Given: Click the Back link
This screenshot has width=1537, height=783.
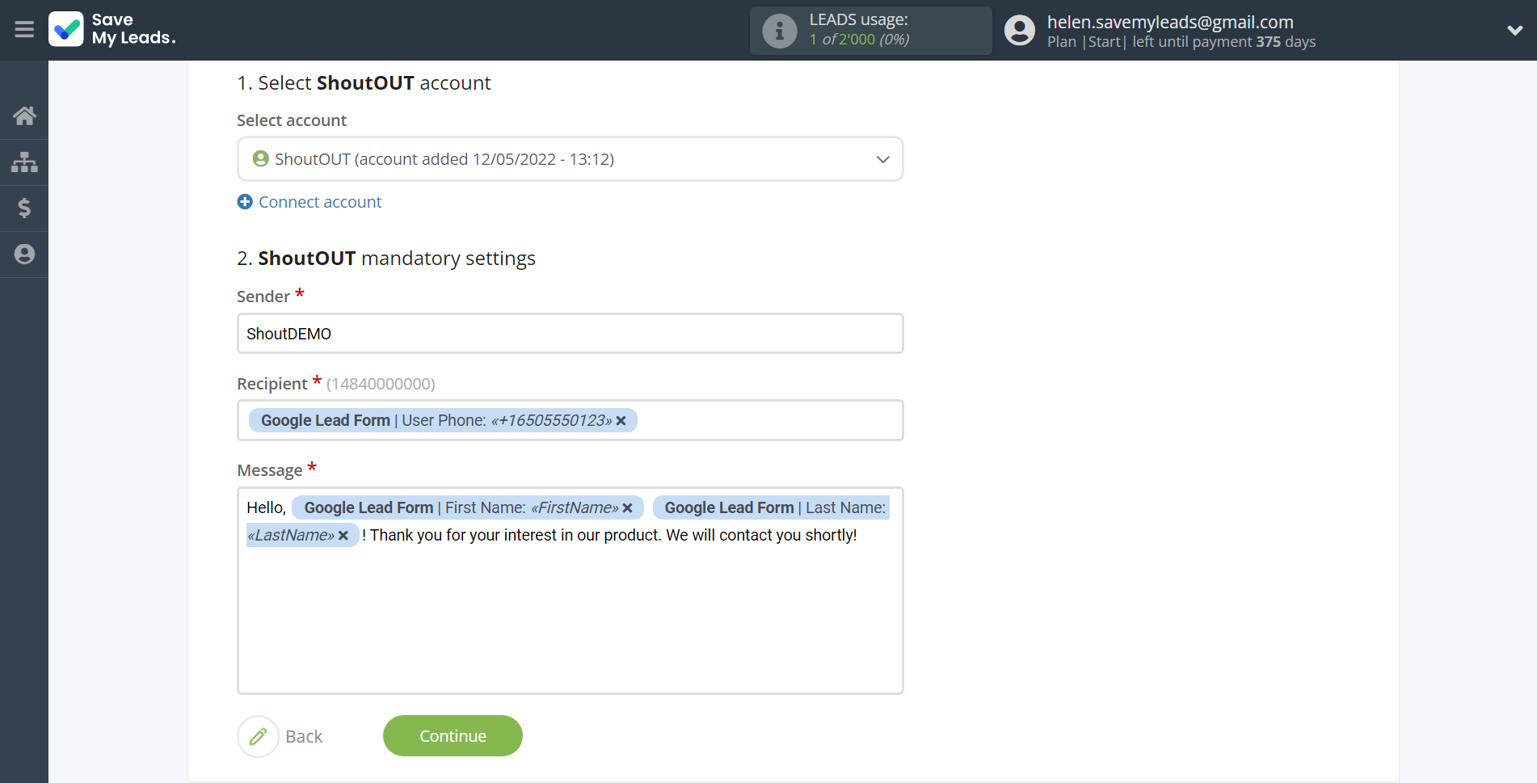Looking at the screenshot, I should pyautogui.click(x=304, y=737).
